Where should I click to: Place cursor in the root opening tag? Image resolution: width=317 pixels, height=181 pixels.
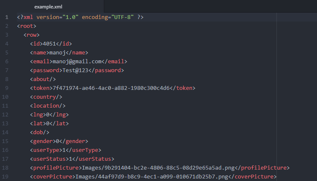pos(27,26)
